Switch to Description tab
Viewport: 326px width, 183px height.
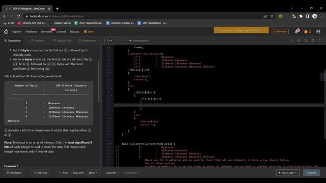[x=12, y=41]
